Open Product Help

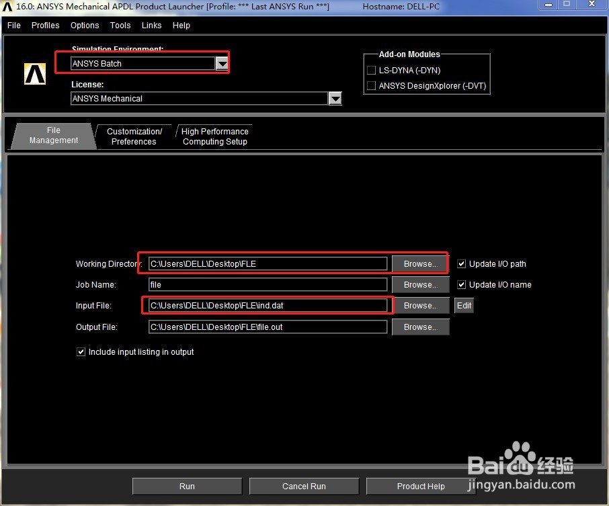421,487
